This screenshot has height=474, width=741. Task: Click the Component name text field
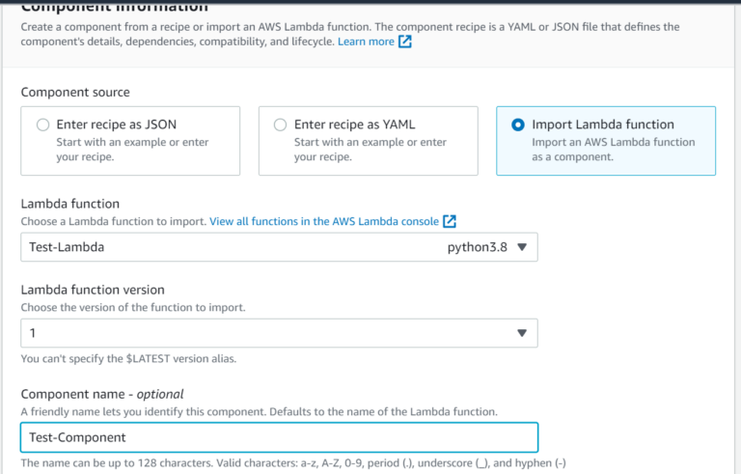(279, 437)
